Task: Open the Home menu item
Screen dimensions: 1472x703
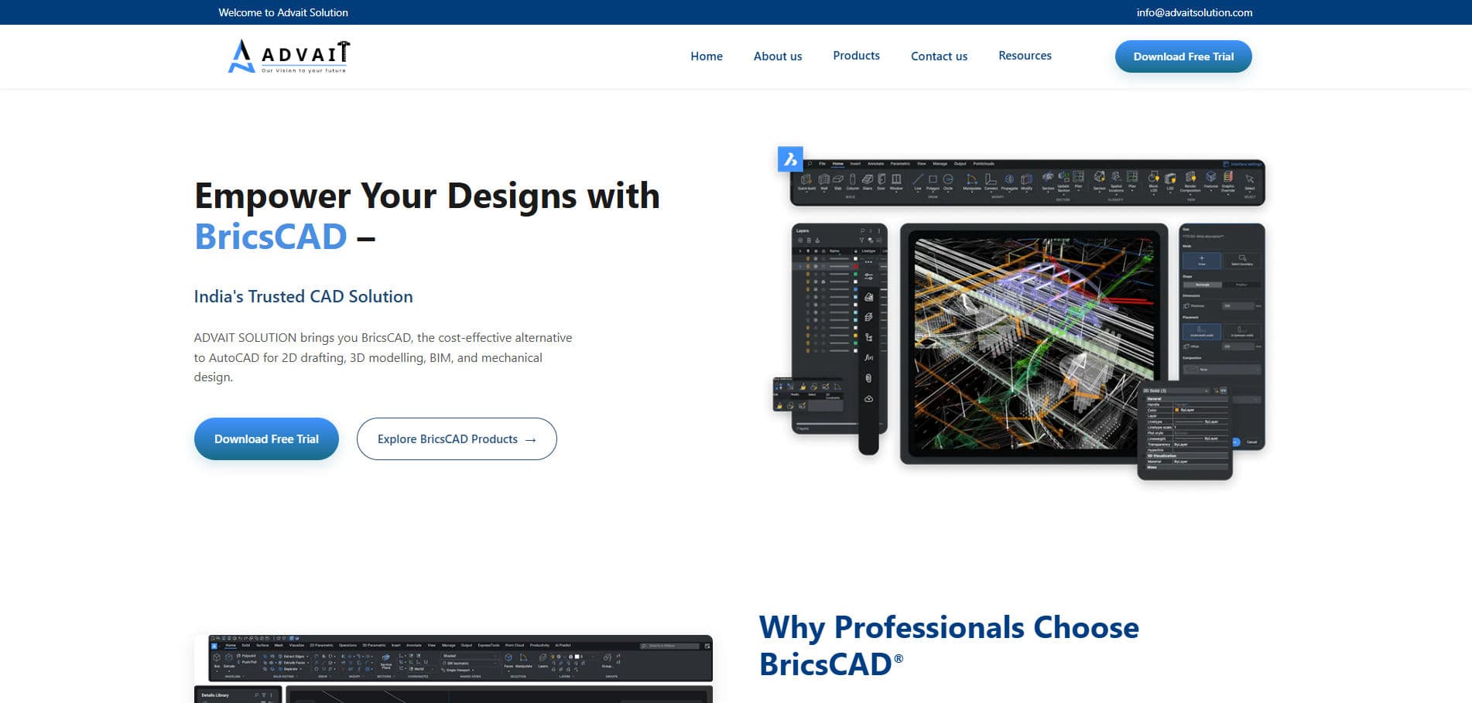Action: pos(707,56)
